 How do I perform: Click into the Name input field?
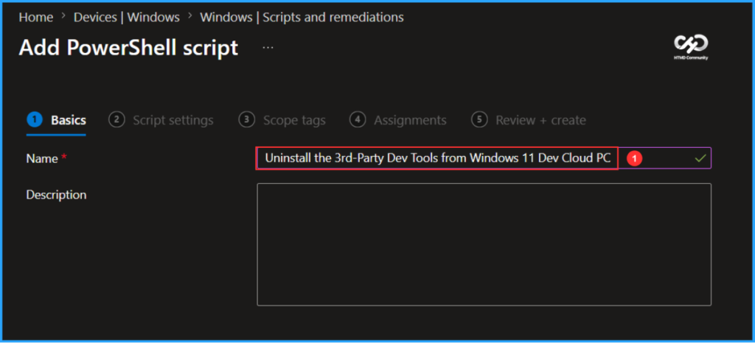coord(484,158)
